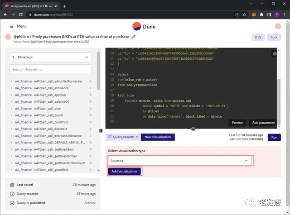Insert A4Token_call_grantRole using its right arrow

(91, 170)
